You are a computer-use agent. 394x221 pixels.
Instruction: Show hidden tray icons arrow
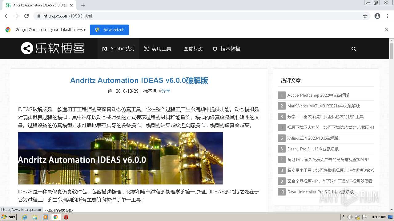click(343, 217)
